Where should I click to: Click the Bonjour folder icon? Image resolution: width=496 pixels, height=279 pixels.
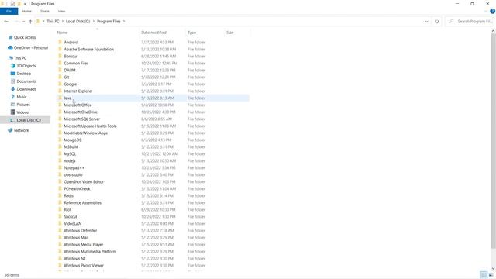click(60, 56)
